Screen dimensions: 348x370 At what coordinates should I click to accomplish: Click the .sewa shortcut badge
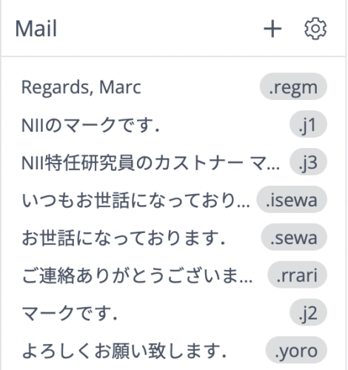click(x=294, y=238)
